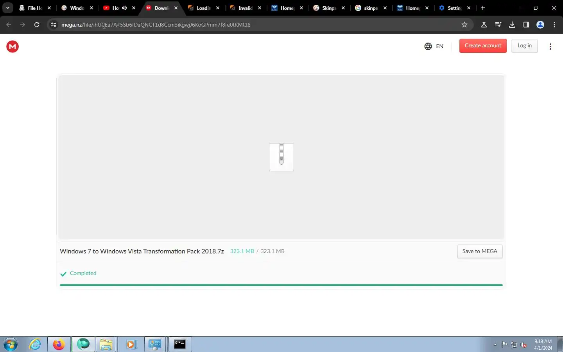Open Firefox from the taskbar
563x352 pixels.
(x=59, y=344)
